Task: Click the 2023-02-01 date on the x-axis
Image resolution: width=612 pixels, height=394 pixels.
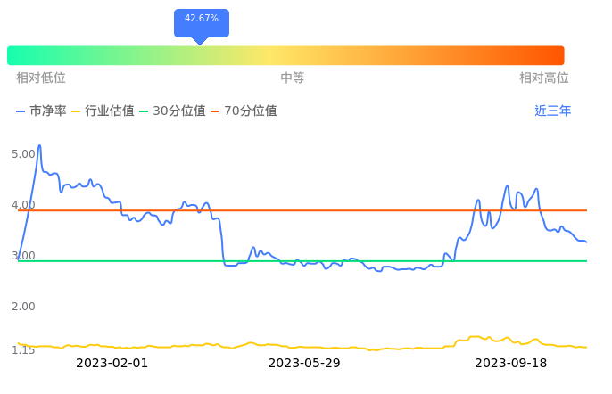Action: [x=112, y=364]
